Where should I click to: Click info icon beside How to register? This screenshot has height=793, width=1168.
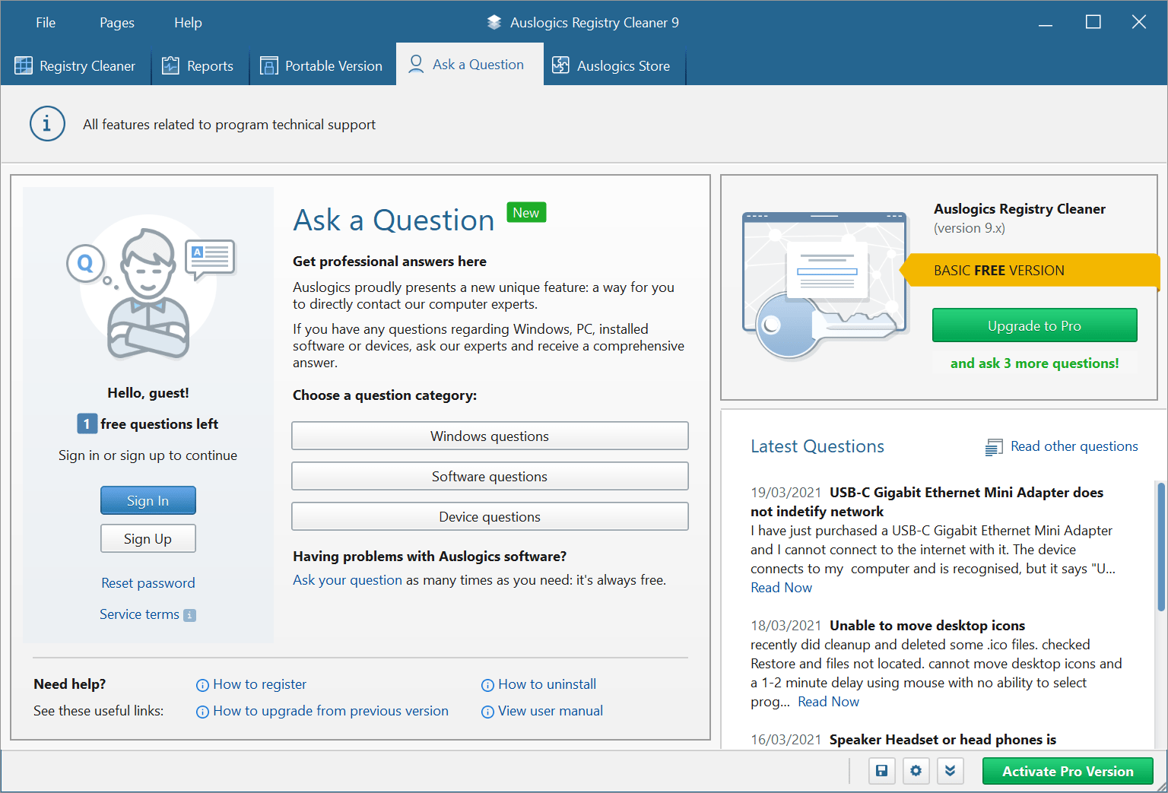tap(202, 685)
